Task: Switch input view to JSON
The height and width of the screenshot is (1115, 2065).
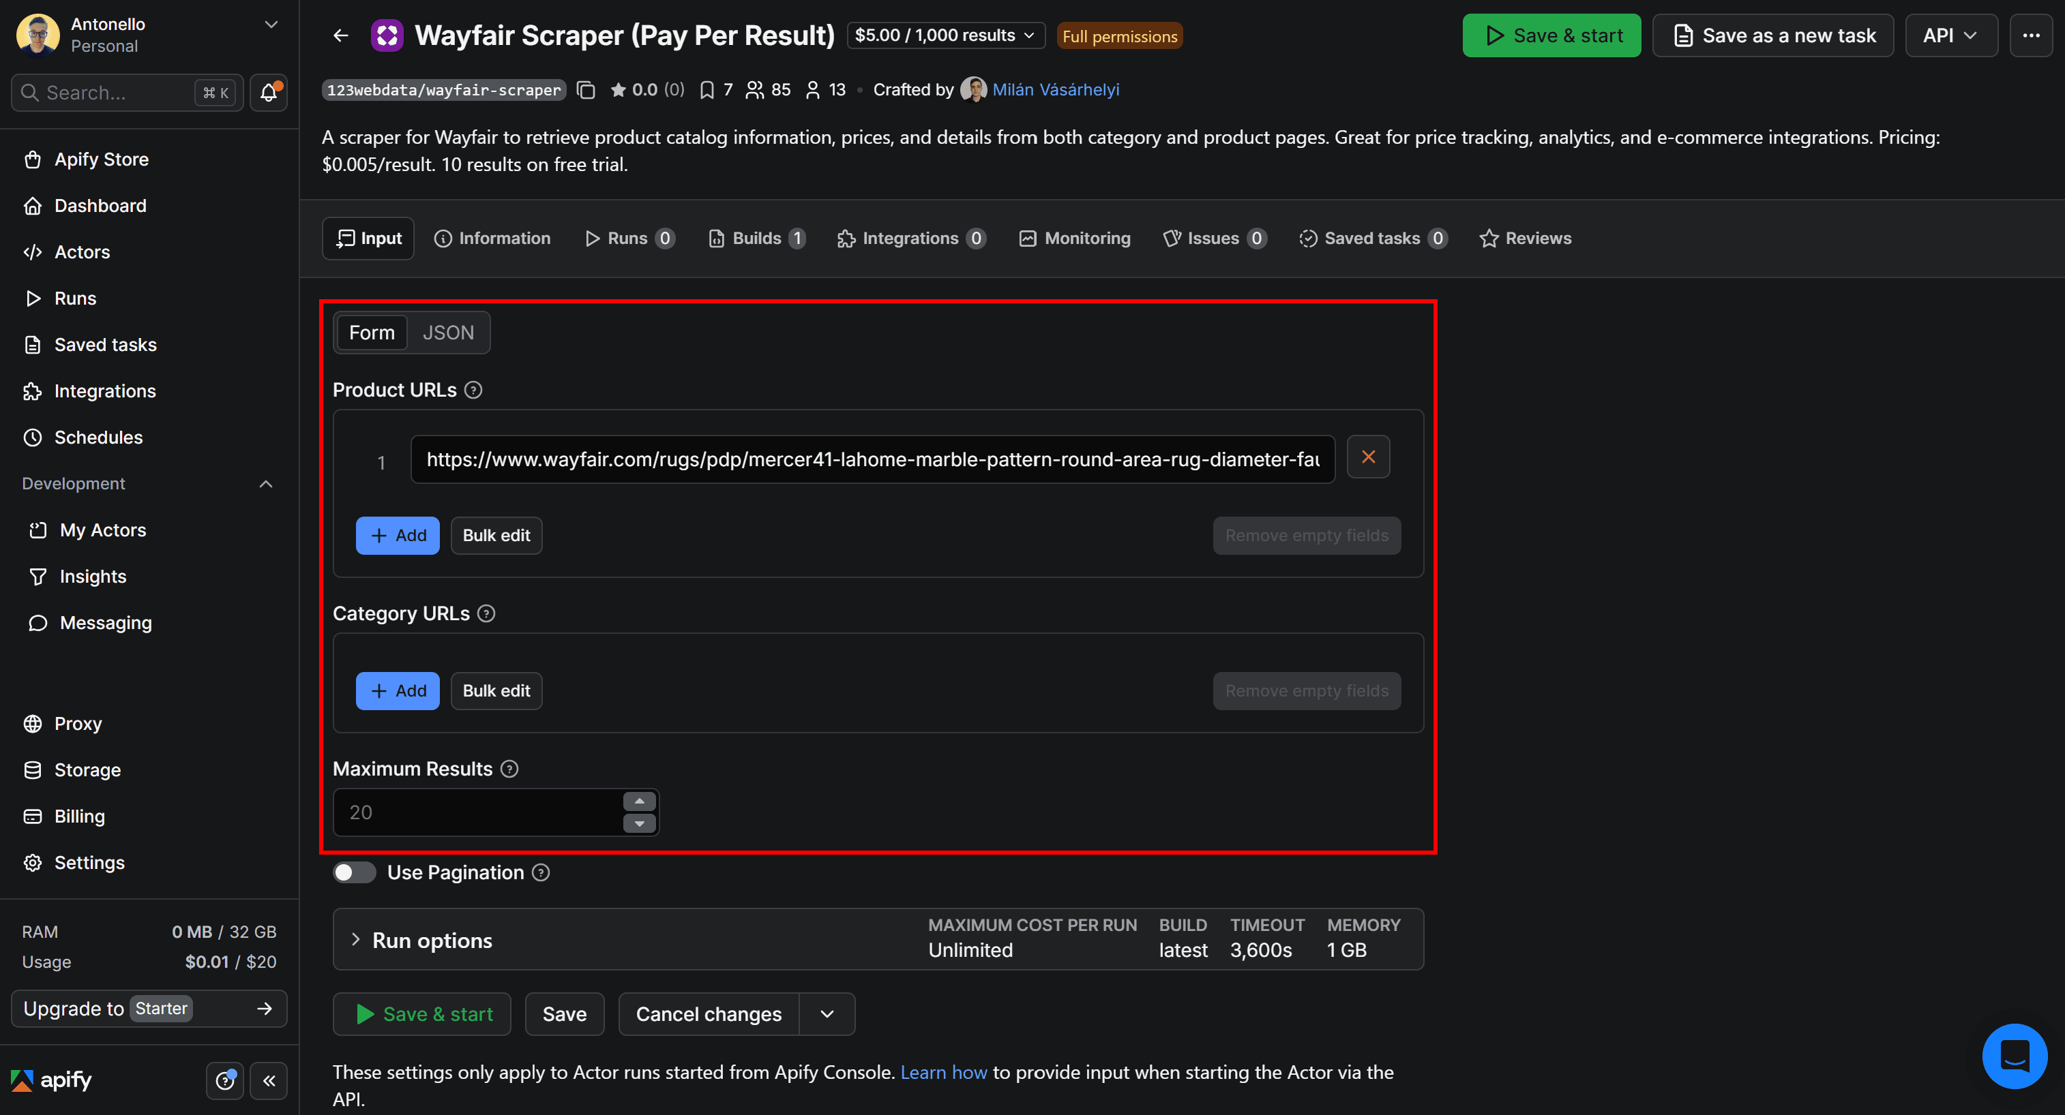Action: point(448,333)
